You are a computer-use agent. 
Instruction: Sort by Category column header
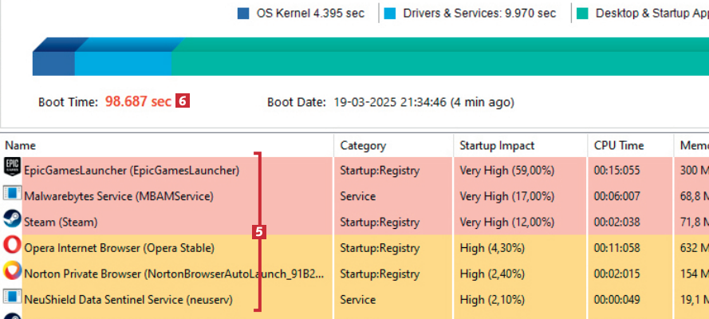coord(363,145)
